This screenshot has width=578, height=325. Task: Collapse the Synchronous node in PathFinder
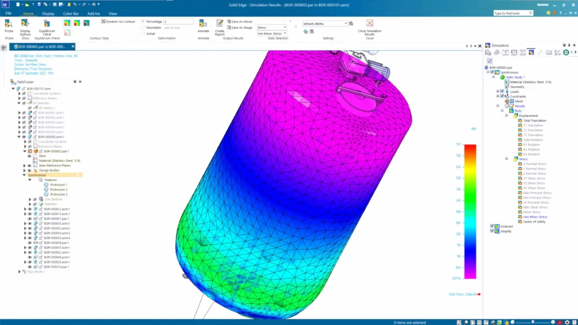[x=25, y=175]
